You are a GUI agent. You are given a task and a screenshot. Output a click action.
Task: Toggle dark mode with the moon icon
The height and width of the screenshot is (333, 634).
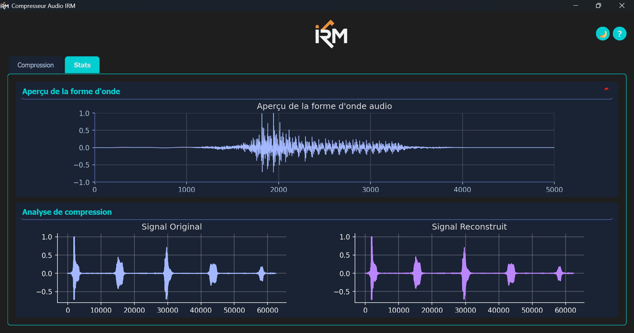click(x=603, y=34)
